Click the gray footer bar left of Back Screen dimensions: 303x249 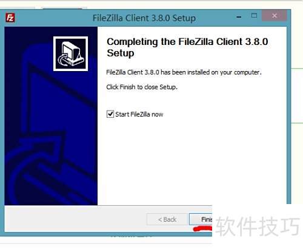point(76,219)
